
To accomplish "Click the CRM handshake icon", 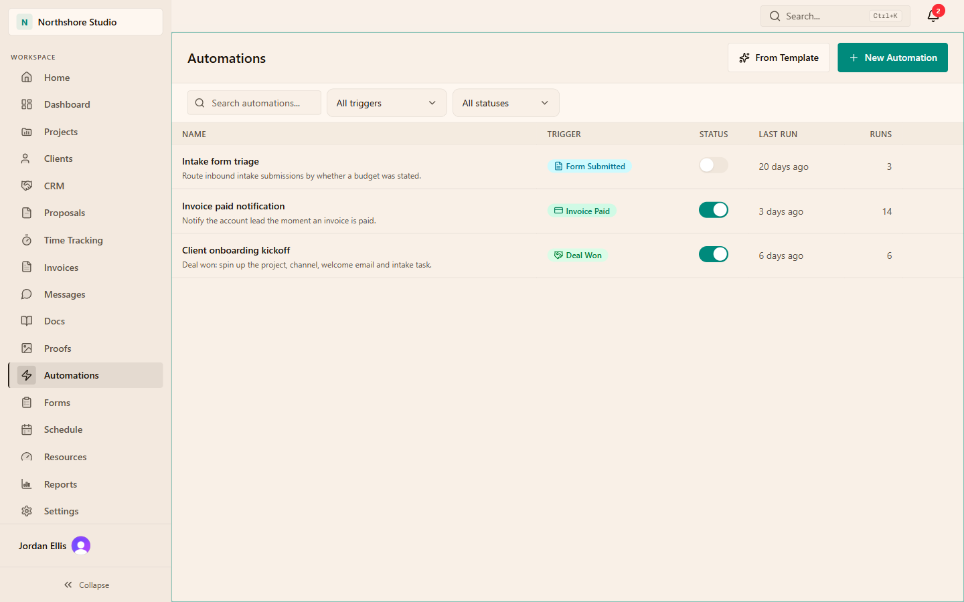I will (27, 186).
